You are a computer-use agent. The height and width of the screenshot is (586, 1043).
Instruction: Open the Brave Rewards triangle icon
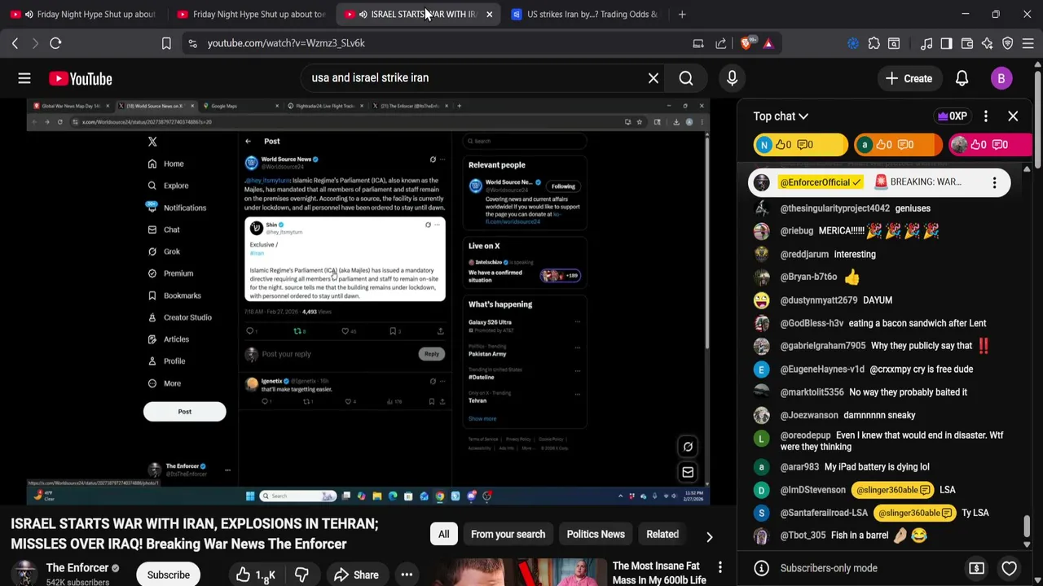coord(768,43)
